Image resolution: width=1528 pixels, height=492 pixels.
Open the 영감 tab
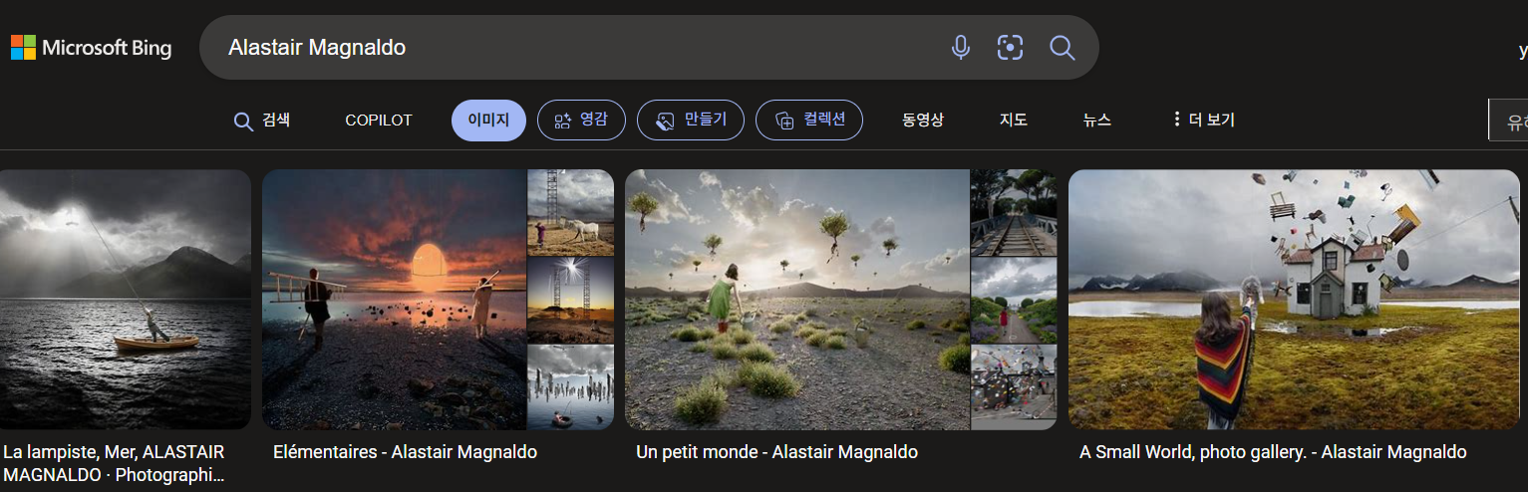click(581, 121)
